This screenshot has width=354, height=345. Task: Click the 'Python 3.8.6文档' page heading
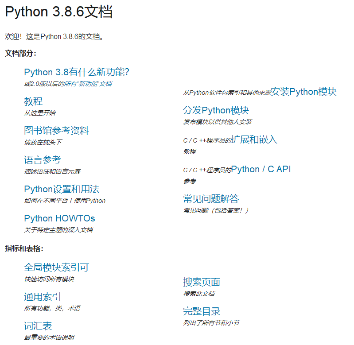click(58, 12)
